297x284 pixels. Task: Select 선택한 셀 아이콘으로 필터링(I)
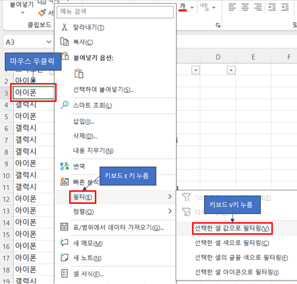point(237,272)
